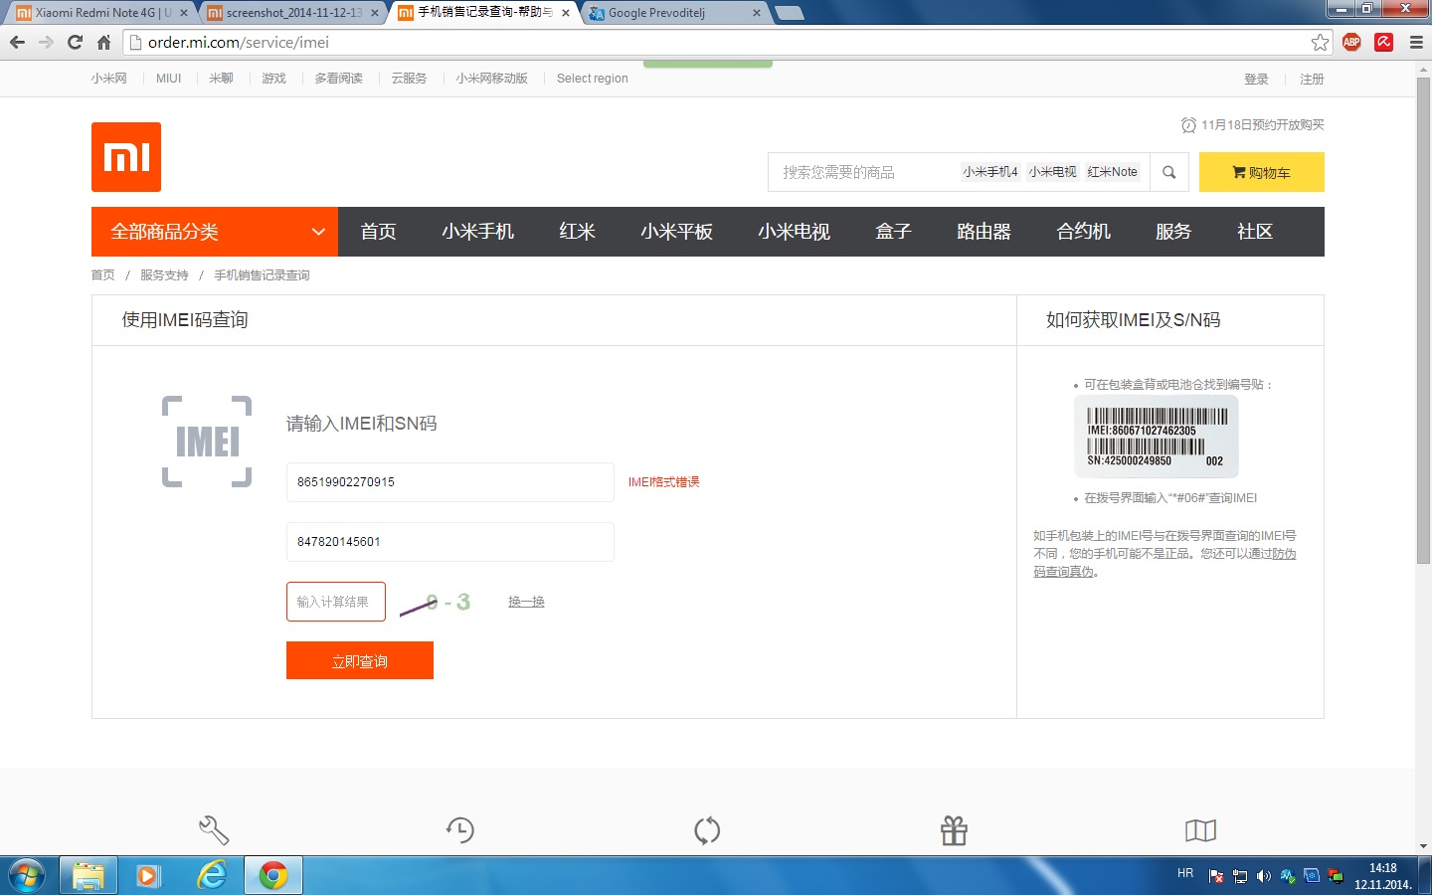The image size is (1432, 895).
Task: Click the 注册 register link
Action: [x=1312, y=79]
